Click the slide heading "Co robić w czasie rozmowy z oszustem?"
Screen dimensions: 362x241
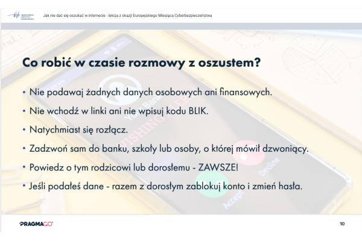click(141, 62)
